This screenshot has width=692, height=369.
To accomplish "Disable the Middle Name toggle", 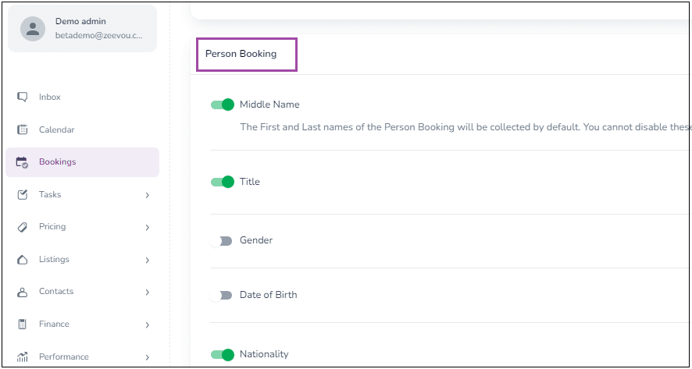I will [223, 105].
